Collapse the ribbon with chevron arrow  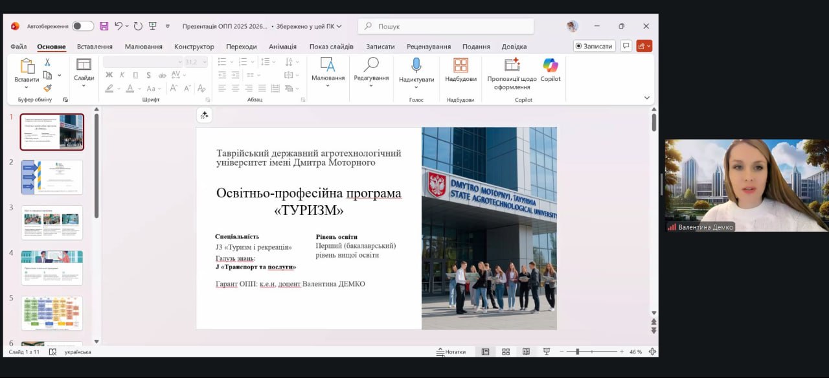pyautogui.click(x=646, y=98)
